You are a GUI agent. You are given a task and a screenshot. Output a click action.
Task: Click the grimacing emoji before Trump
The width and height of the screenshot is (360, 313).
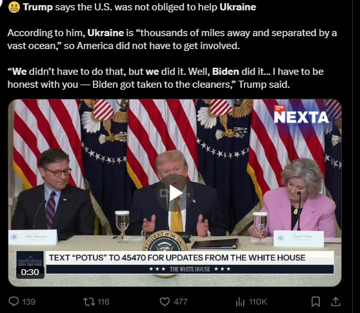[x=14, y=7]
